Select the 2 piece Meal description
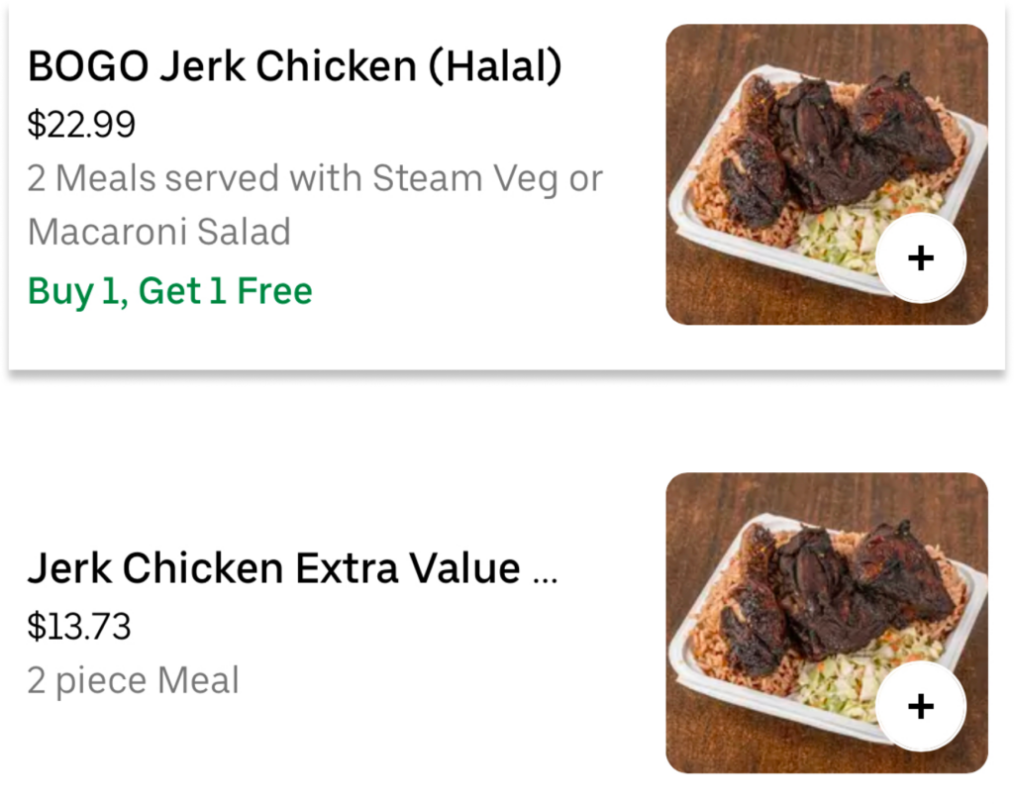This screenshot has height=804, width=1014. coord(134,681)
